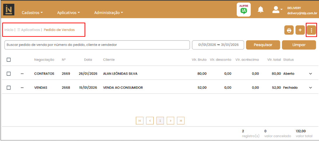Open row actions for order 2669
Viewport: 319px width, 141px height.
(22, 74)
